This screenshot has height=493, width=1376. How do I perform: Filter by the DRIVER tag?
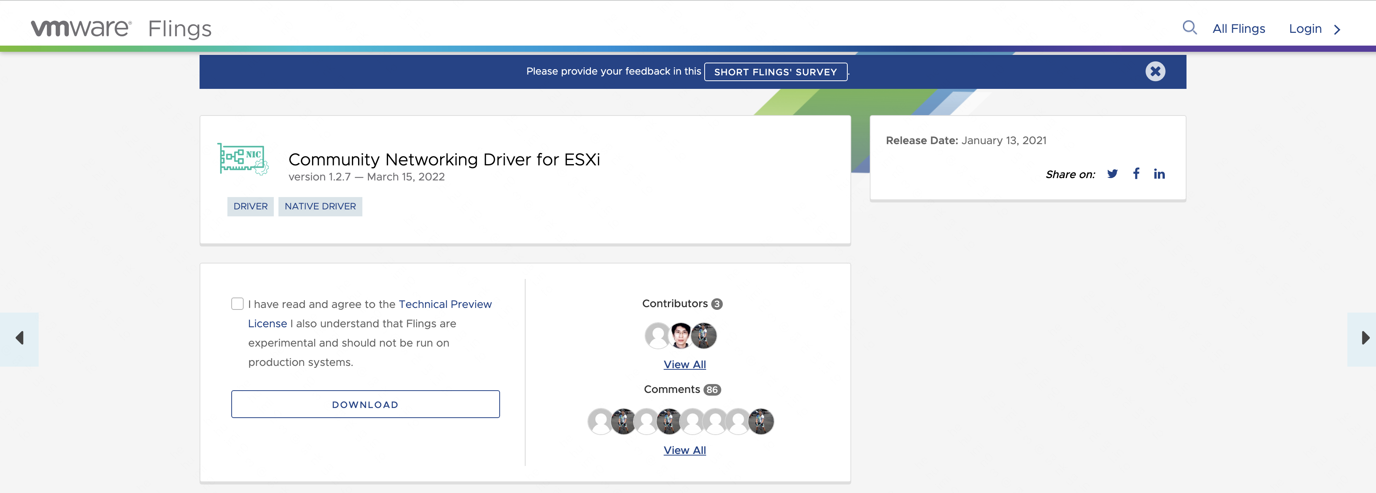pos(251,206)
